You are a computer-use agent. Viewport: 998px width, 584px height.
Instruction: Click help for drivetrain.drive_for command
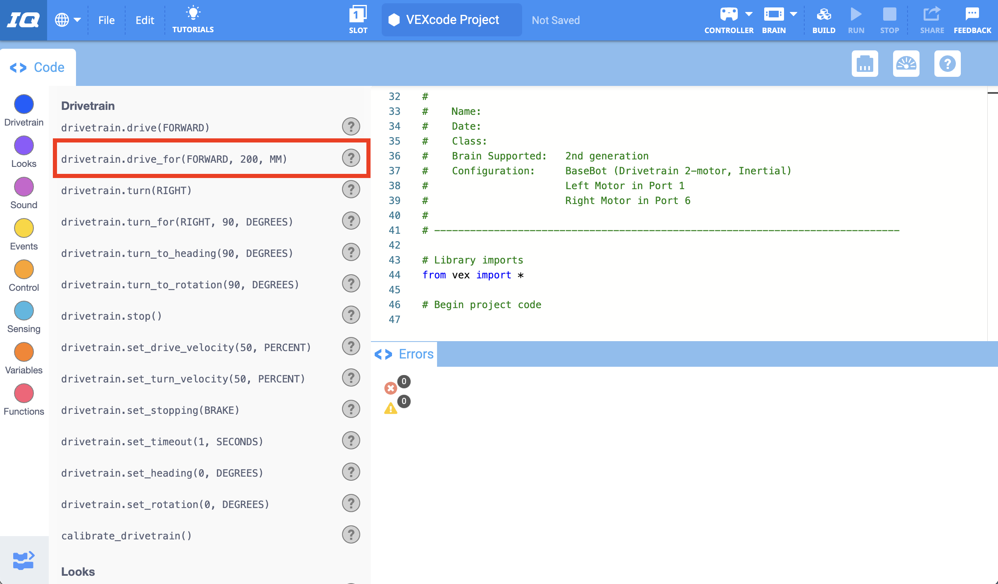[351, 158]
